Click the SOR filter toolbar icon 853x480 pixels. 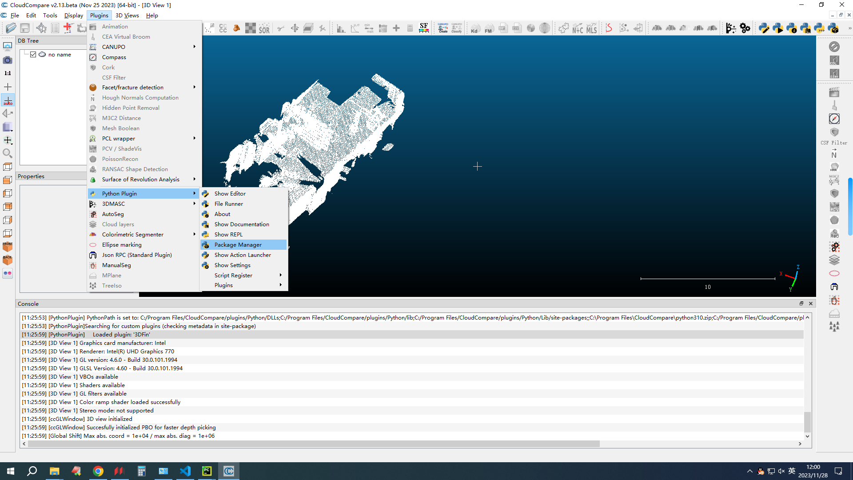[x=264, y=29]
